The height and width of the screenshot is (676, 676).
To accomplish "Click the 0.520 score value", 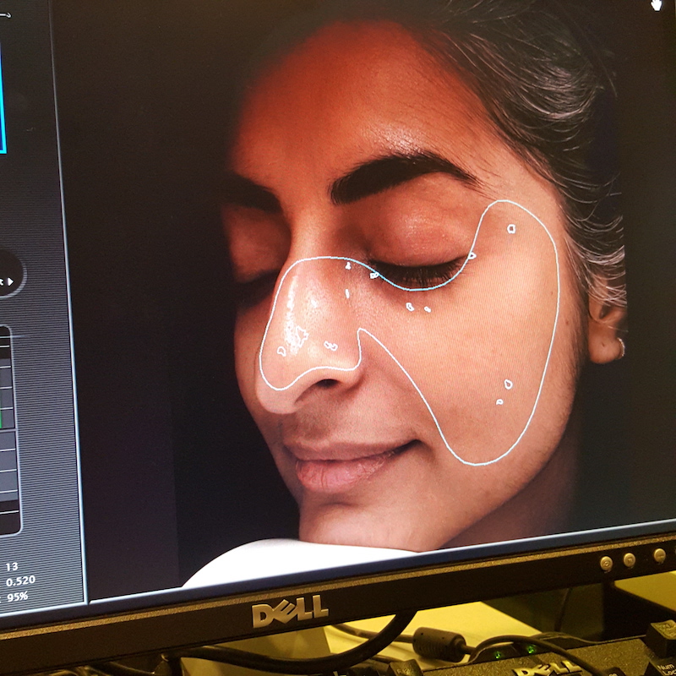I will point(20,581).
